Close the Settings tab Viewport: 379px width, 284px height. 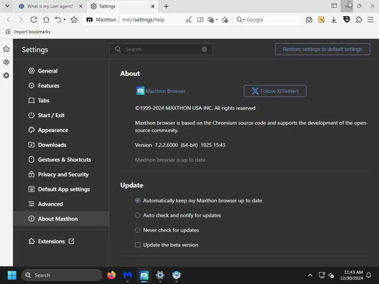click(153, 6)
